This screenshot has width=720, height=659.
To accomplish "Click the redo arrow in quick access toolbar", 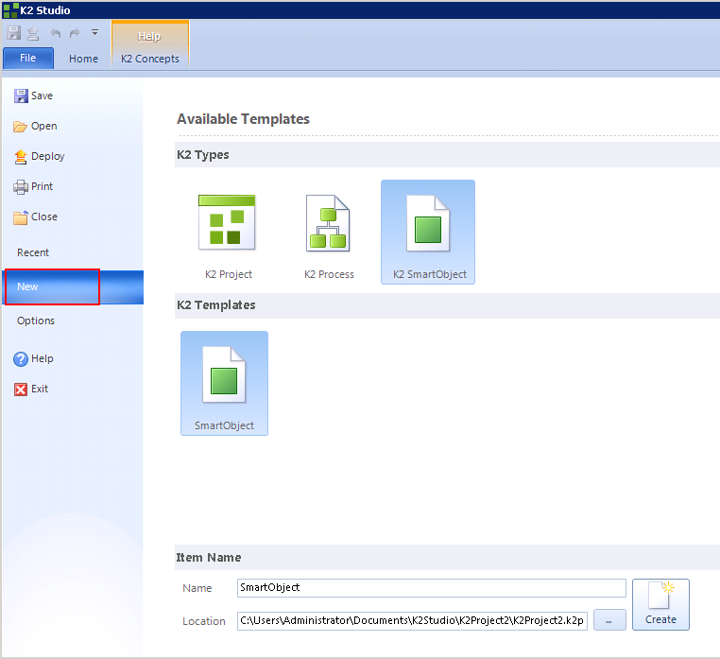I will 75,33.
